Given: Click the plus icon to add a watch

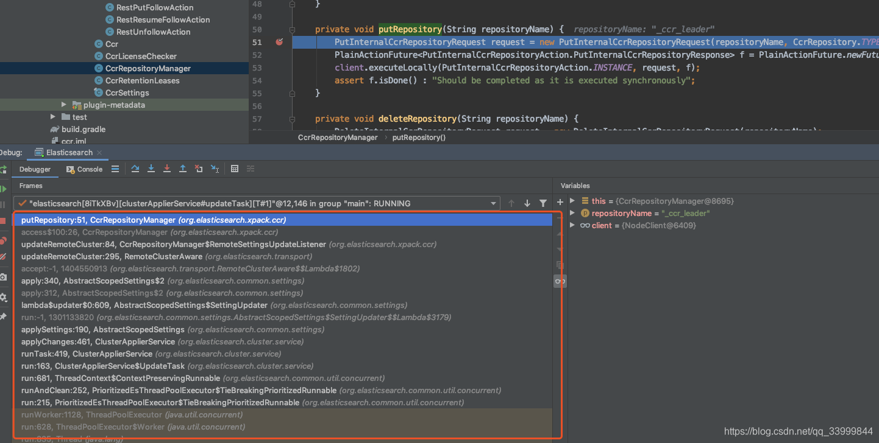Looking at the screenshot, I should (x=560, y=202).
